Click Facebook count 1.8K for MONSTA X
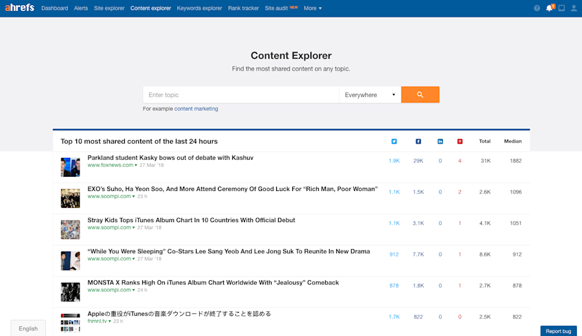The width and height of the screenshot is (582, 336). tap(418, 286)
